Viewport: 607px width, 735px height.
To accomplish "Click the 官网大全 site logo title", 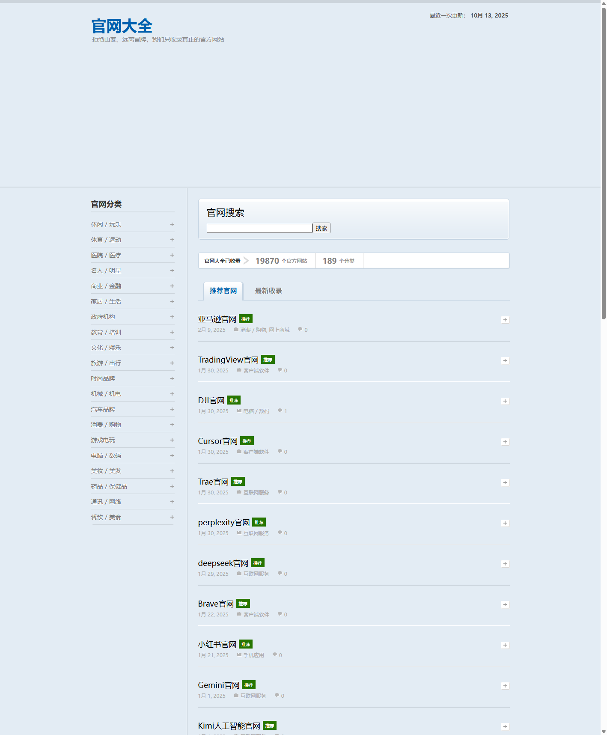I will 122,26.
